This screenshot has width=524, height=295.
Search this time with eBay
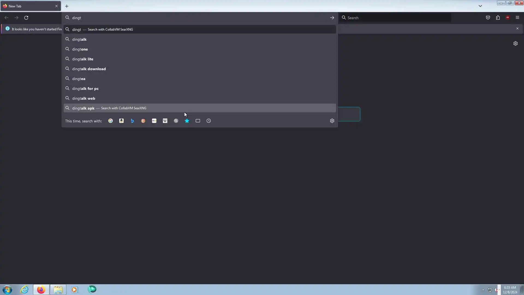(154, 121)
